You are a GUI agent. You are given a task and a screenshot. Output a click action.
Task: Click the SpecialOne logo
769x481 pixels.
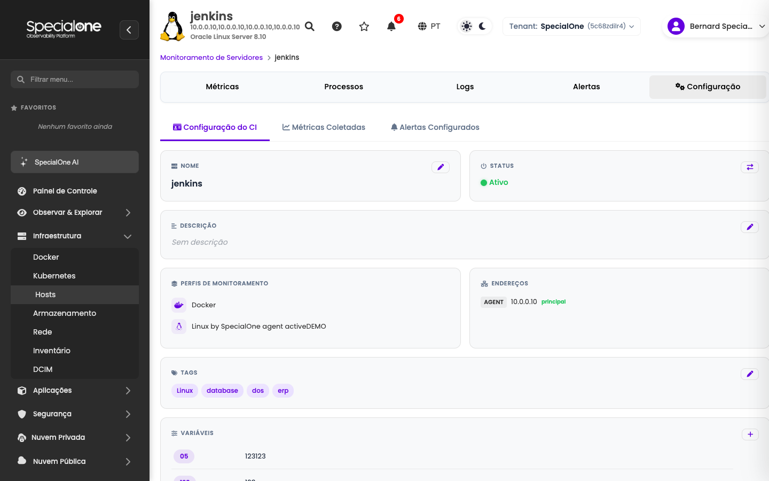coord(64,29)
